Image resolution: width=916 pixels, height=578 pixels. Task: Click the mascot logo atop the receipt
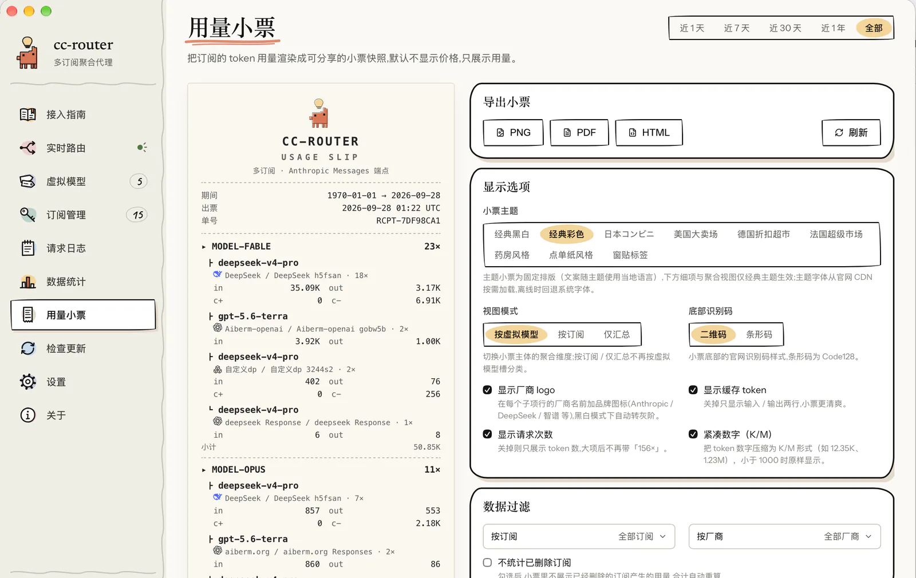[319, 113]
